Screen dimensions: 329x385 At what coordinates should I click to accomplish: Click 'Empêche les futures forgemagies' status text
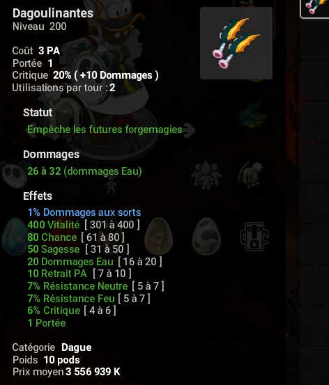(x=105, y=129)
